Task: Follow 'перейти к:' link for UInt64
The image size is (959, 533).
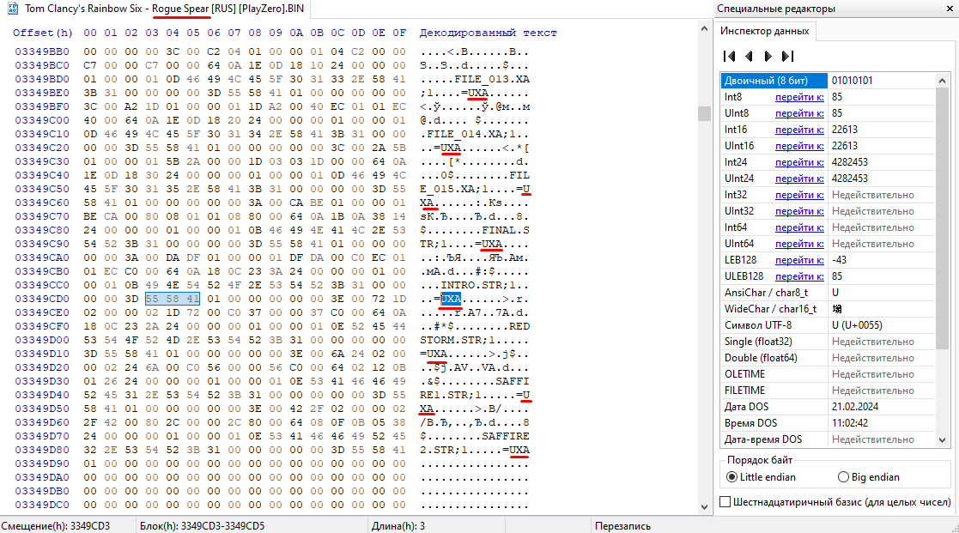Action: tap(799, 244)
